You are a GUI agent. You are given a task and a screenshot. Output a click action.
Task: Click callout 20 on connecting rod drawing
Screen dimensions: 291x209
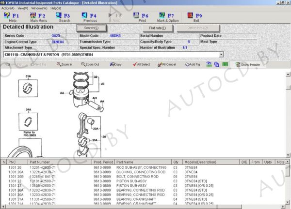pos(104,136)
